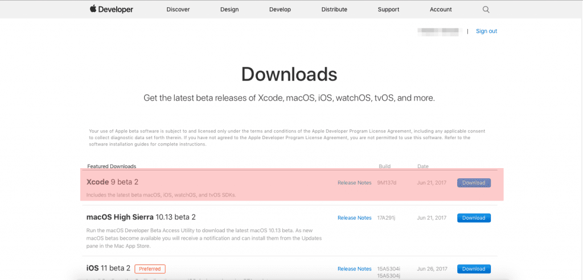Image resolution: width=583 pixels, height=280 pixels.
Task: Open Release Notes for iOS 11 beta 2
Action: (x=354, y=269)
